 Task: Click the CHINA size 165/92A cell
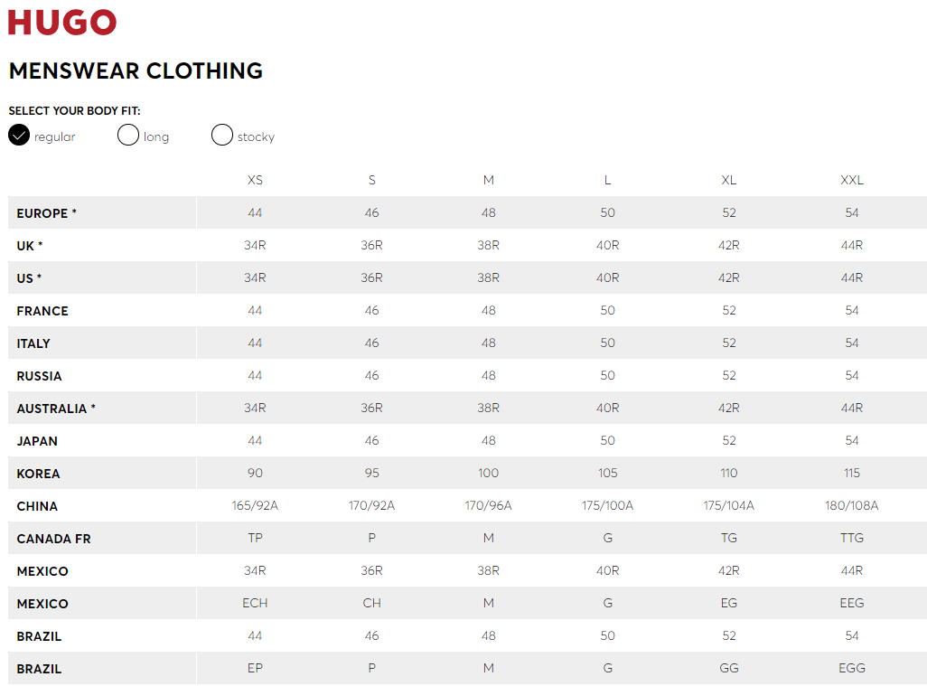click(x=255, y=505)
